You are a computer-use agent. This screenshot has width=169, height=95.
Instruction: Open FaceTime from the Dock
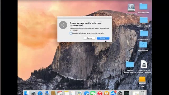(93, 93)
